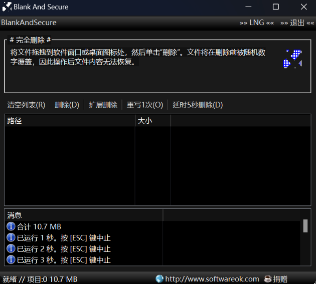Click the coffee cup donate icon
This screenshot has height=284, width=316.
[x=268, y=279]
